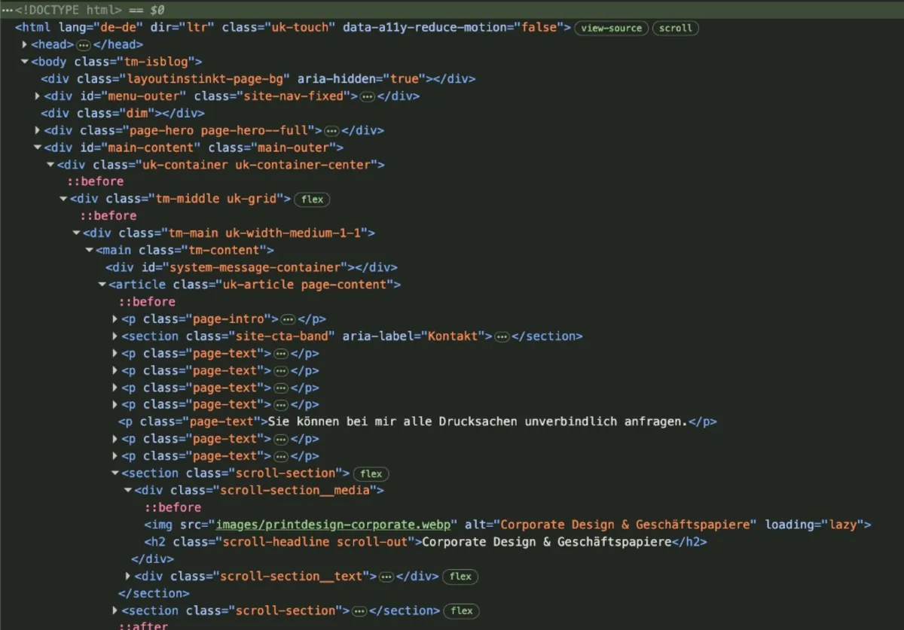Select the DOCTYPE html line
The image size is (904, 630).
click(452, 11)
